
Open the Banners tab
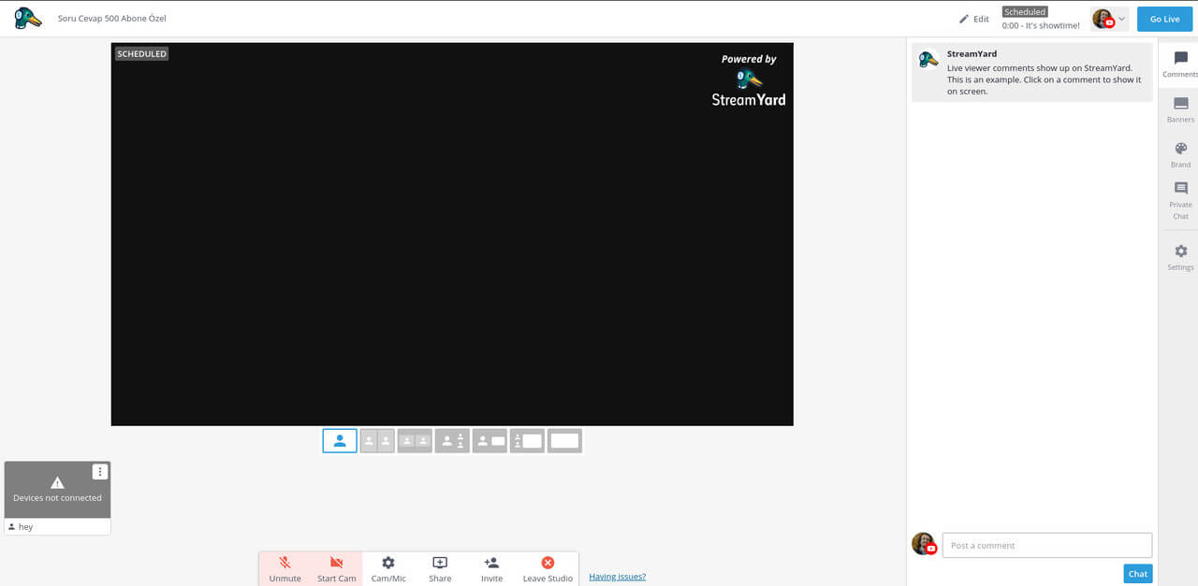1180,109
